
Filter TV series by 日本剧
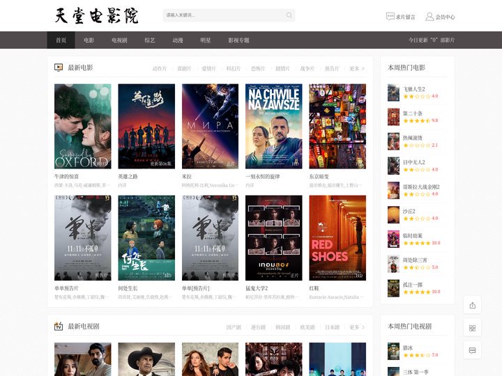click(x=332, y=327)
